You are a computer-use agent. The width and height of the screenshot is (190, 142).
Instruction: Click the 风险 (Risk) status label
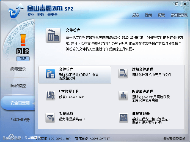[x=23, y=51]
